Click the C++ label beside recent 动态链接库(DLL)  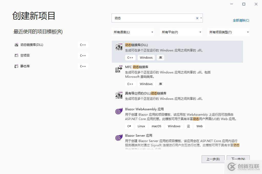tap(83, 45)
